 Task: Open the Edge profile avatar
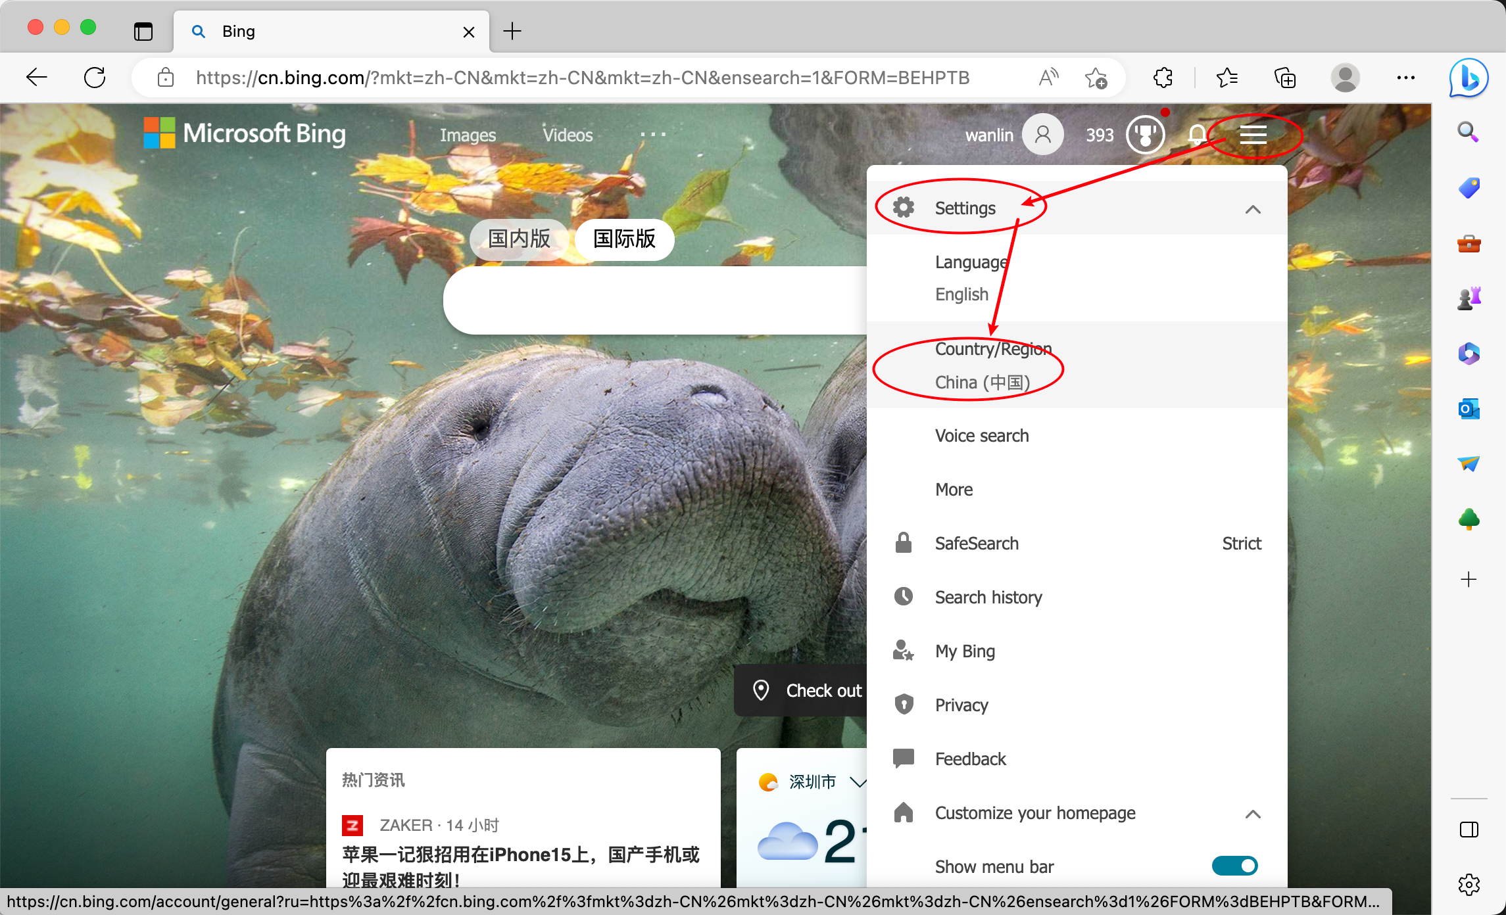point(1345,78)
